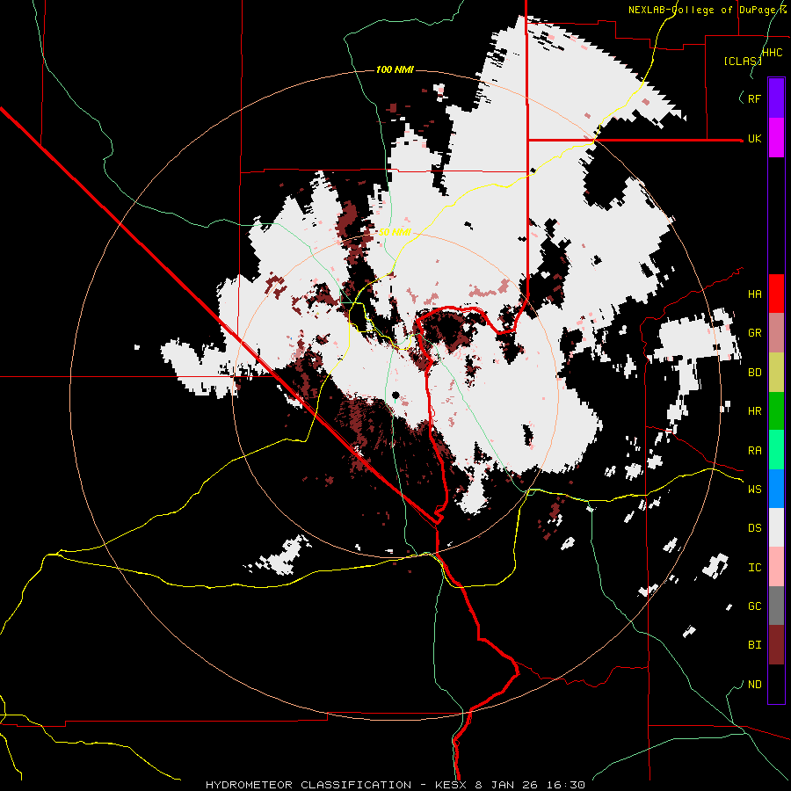Click the GC gray legend swatch

tap(776, 606)
